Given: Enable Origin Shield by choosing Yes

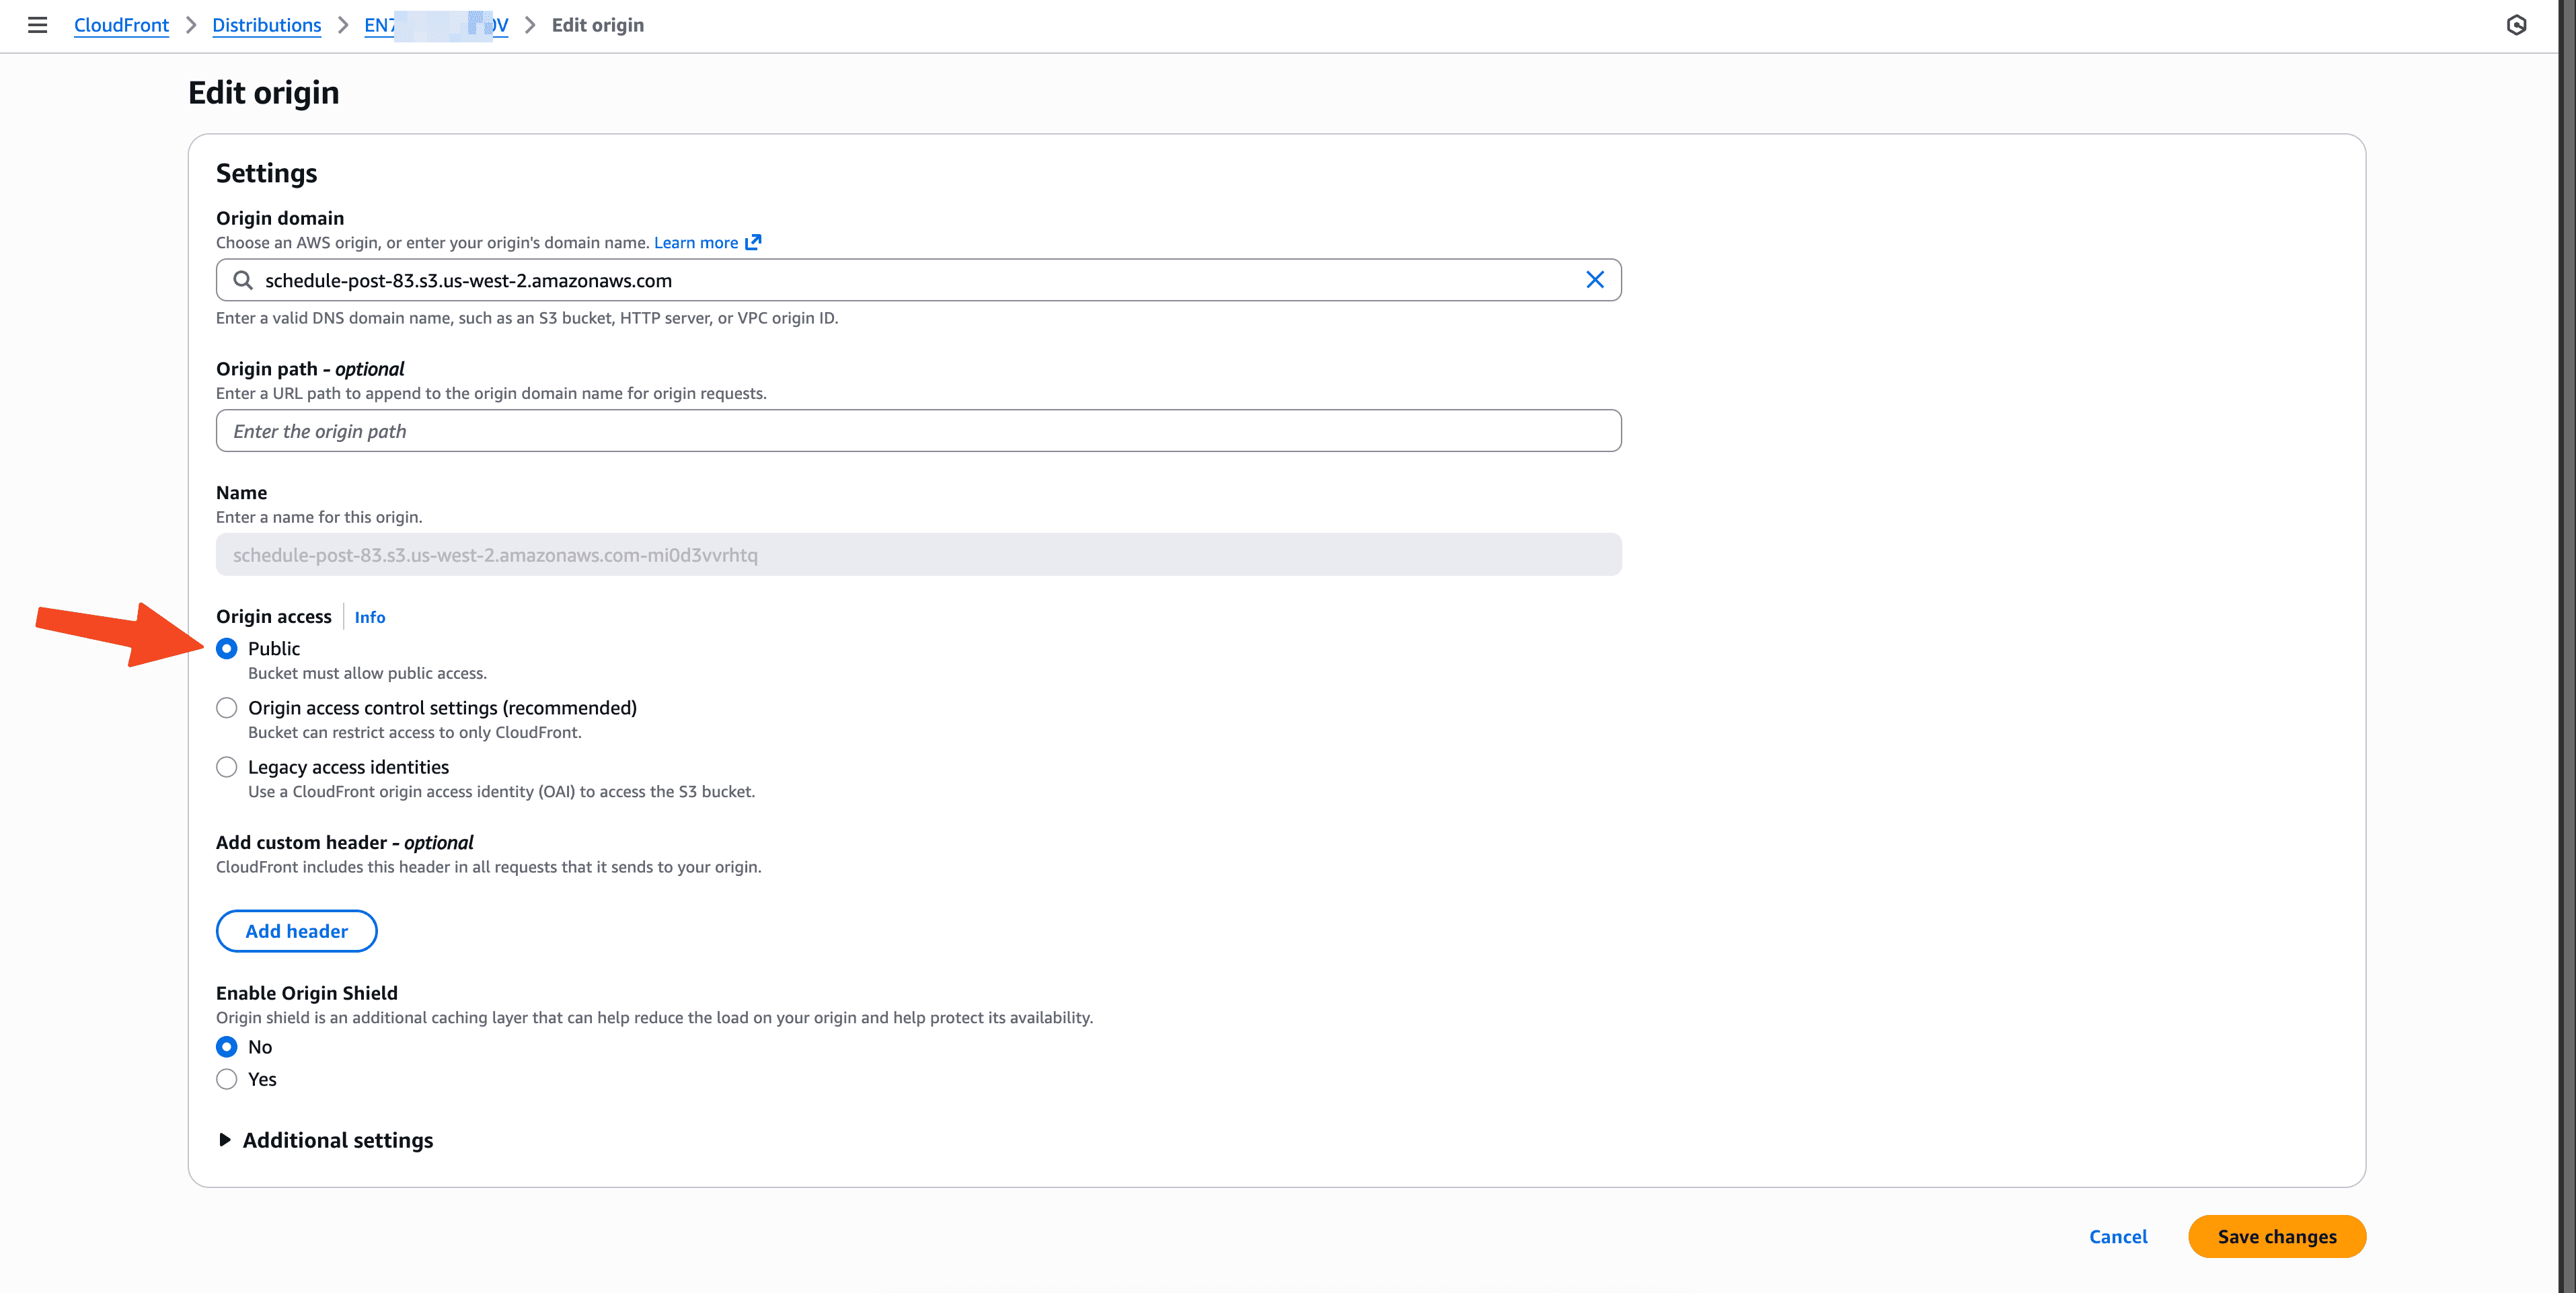Looking at the screenshot, I should [x=226, y=1079].
